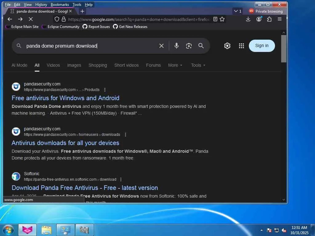Open the Bookmarks menu
The width and height of the screenshot is (315, 236).
(60, 4)
